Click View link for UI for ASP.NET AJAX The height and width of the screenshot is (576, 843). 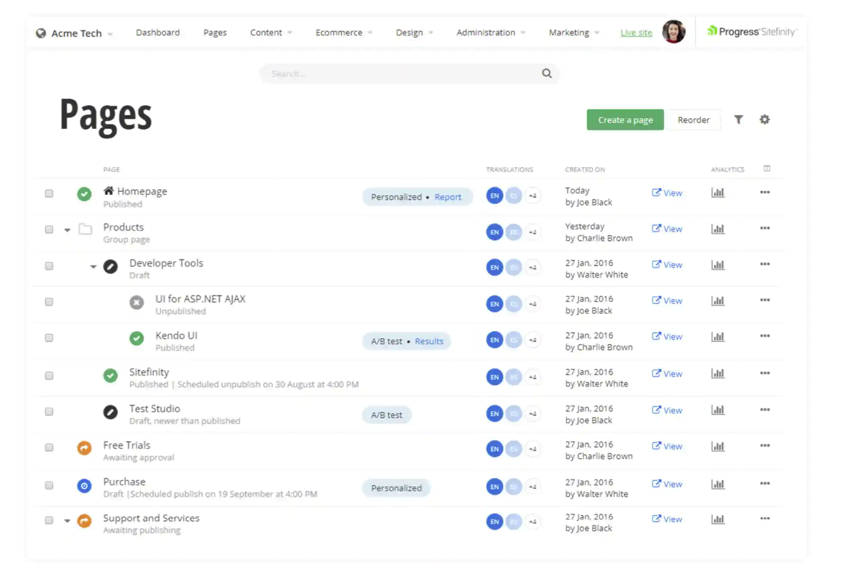click(667, 300)
